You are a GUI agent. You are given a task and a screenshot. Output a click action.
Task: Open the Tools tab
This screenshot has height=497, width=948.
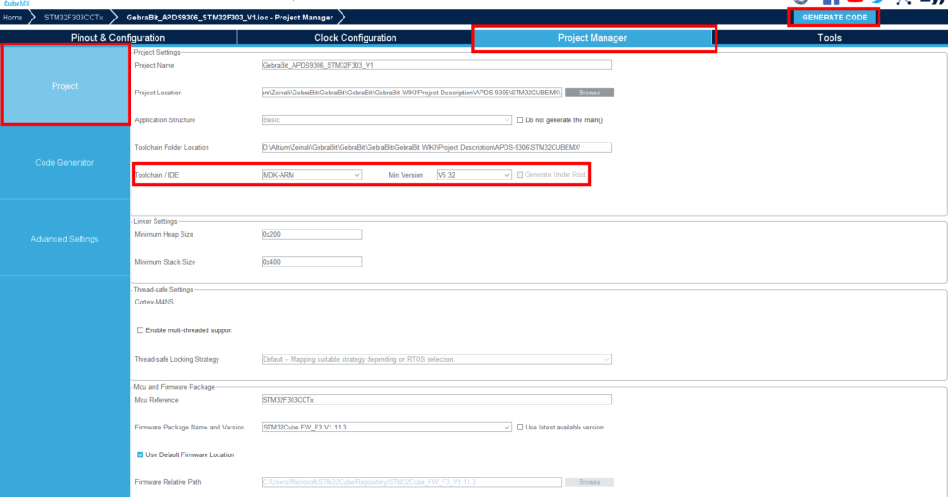829,38
